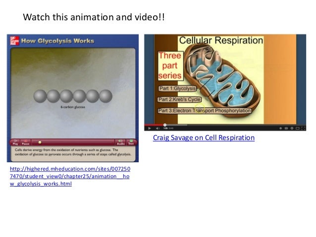
Task: Click Part 3:Electron Transport Phosphorylation label
Action: pyautogui.click(x=205, y=110)
